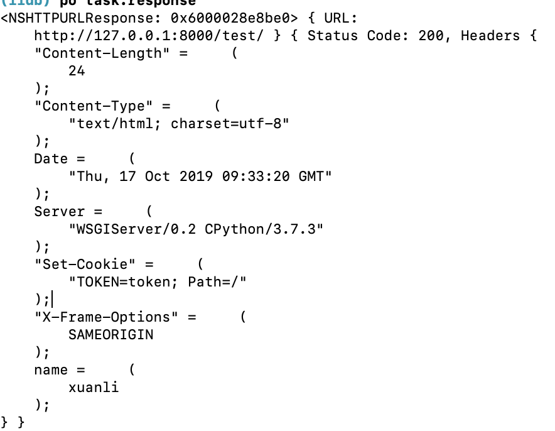Viewport: 555px width, 431px height.
Task: Click the text/html charset=utf-8 value
Action: coord(179,124)
